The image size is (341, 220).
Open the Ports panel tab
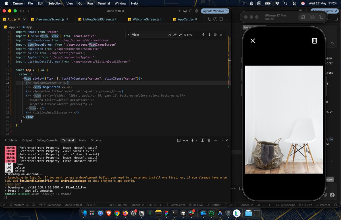pos(82,140)
